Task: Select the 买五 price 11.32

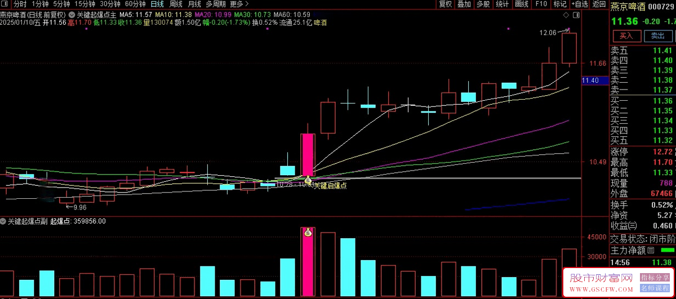Action: tap(662, 140)
